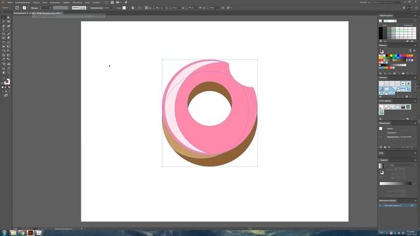
Task: Select the Shape Builder tool
Action: 3,50
